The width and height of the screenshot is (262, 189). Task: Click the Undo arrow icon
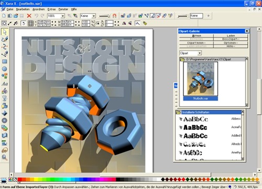(36, 16)
